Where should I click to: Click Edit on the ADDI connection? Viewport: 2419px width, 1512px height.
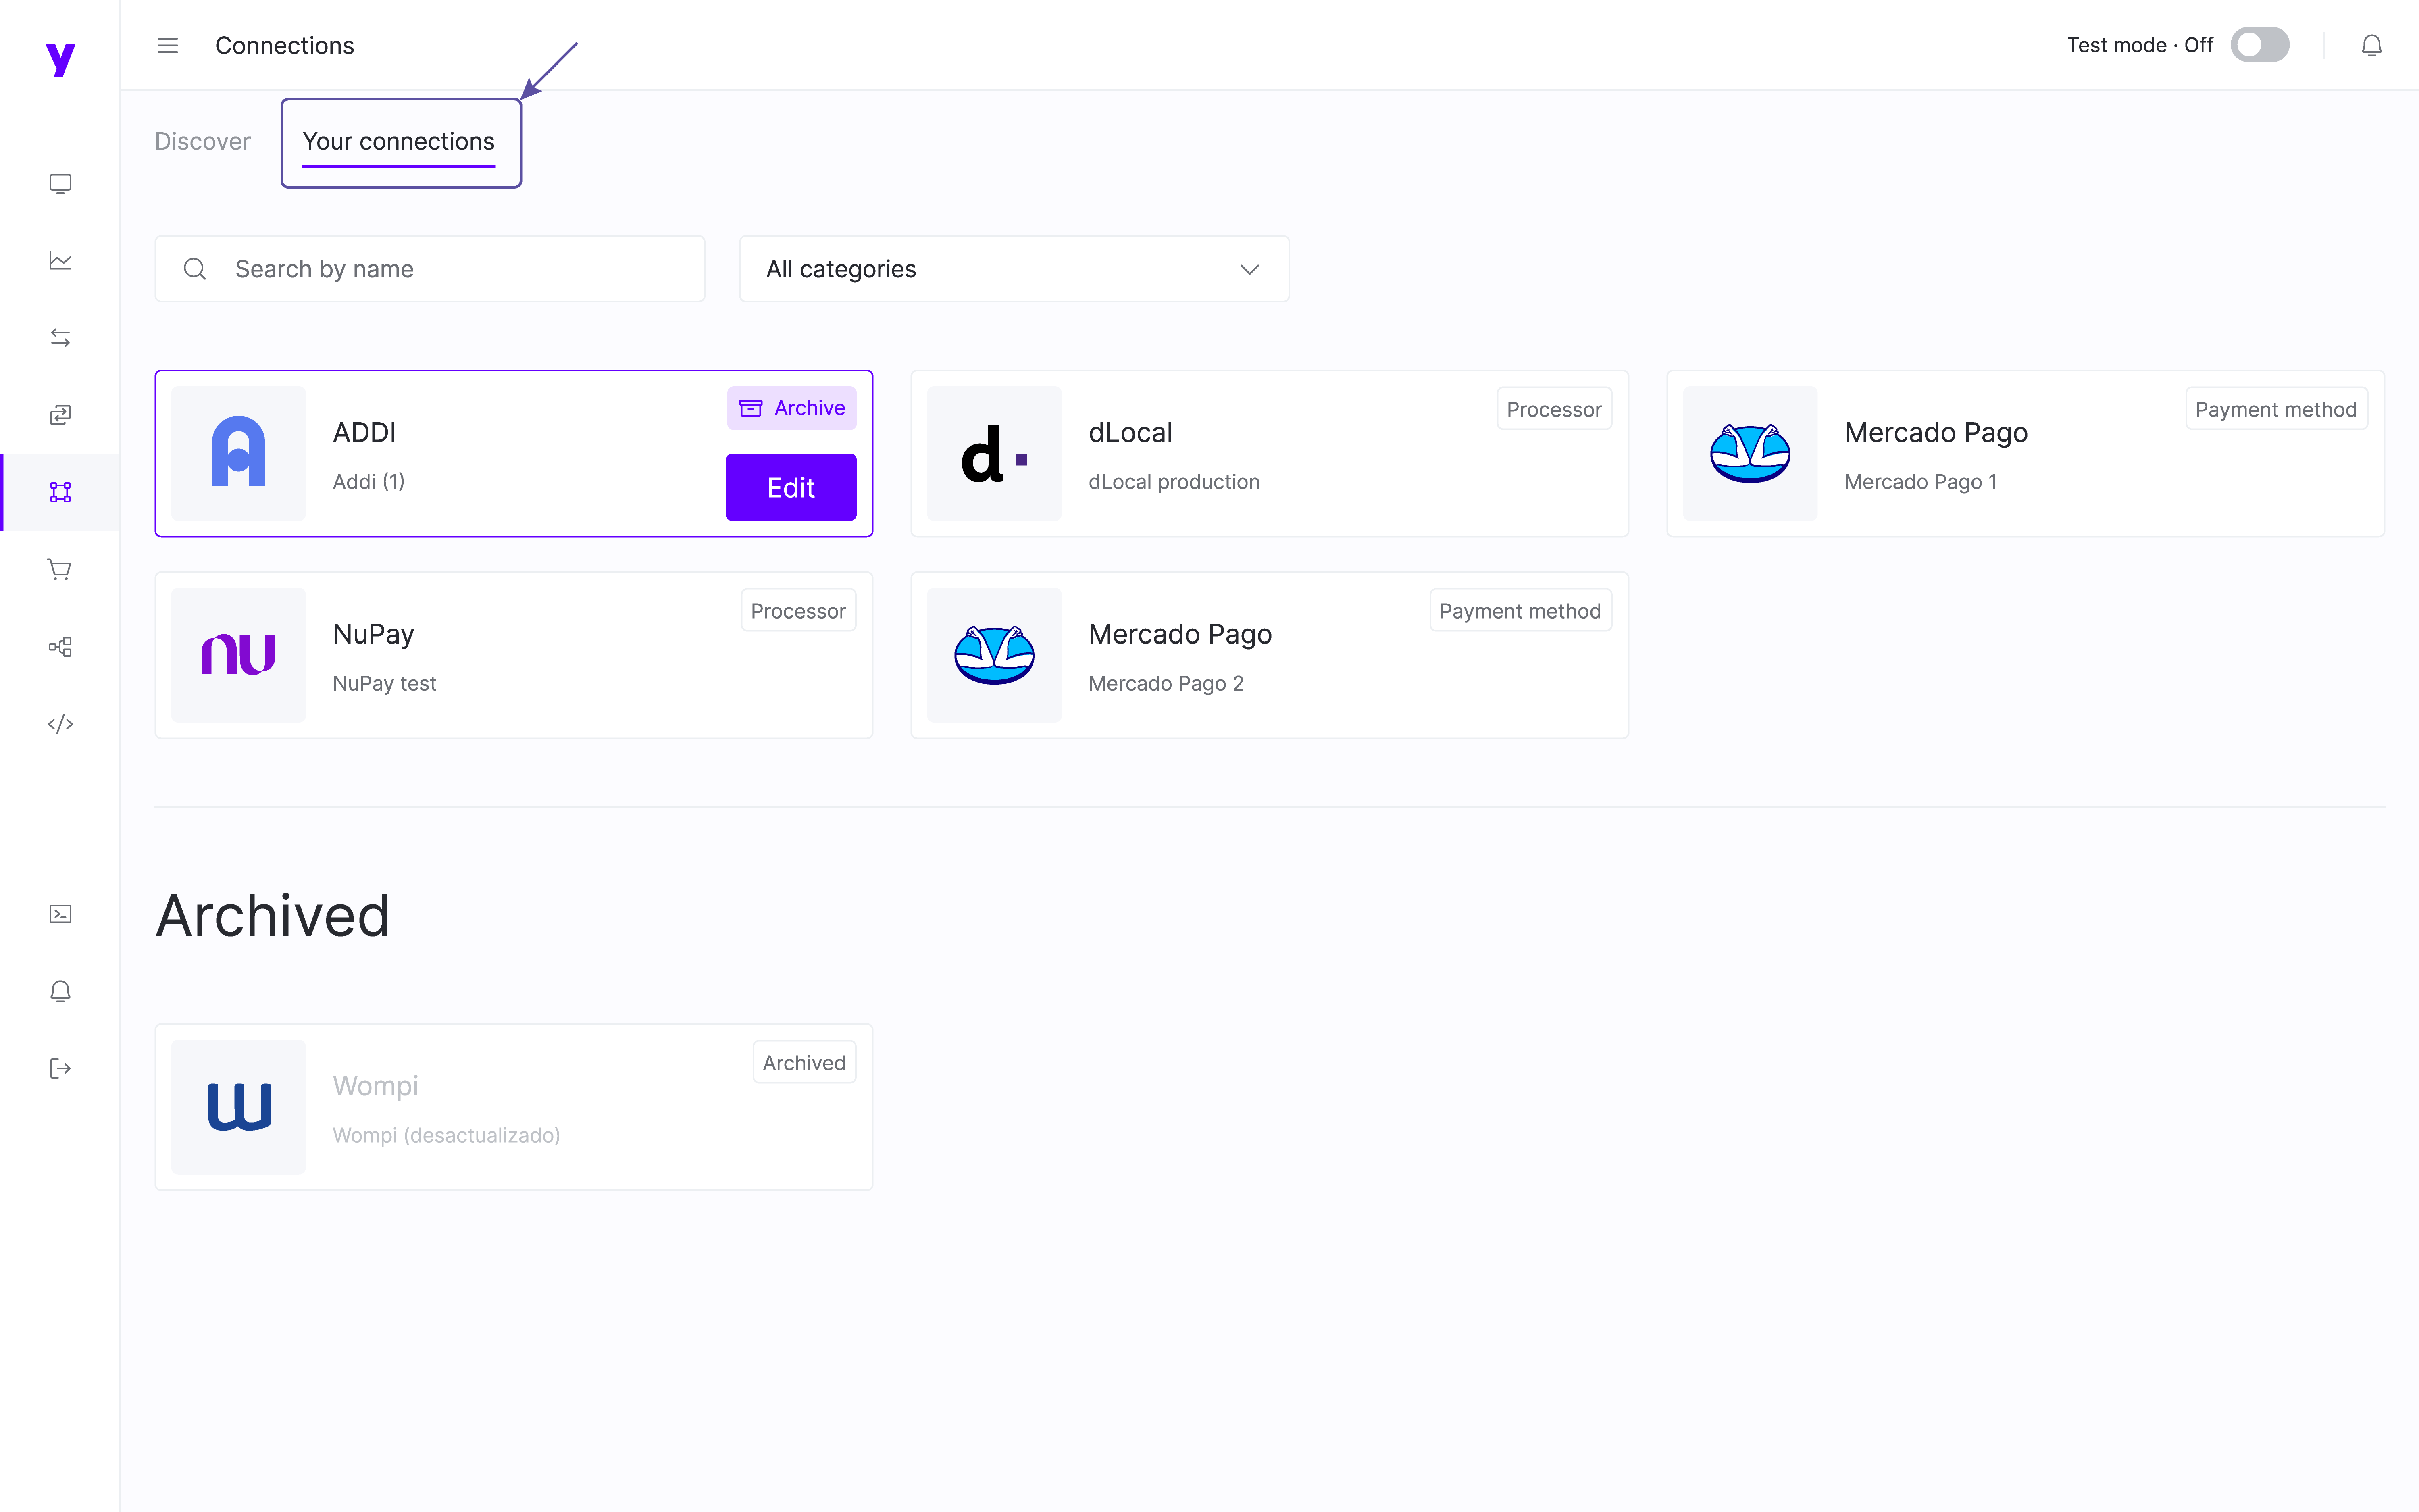point(790,487)
